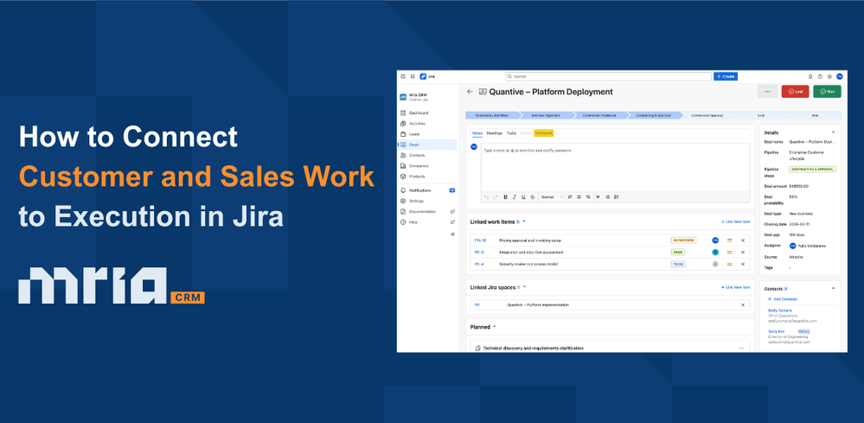Viewport: 864px width, 423px height.
Task: Open Settings in the sidebar
Action: click(427, 201)
